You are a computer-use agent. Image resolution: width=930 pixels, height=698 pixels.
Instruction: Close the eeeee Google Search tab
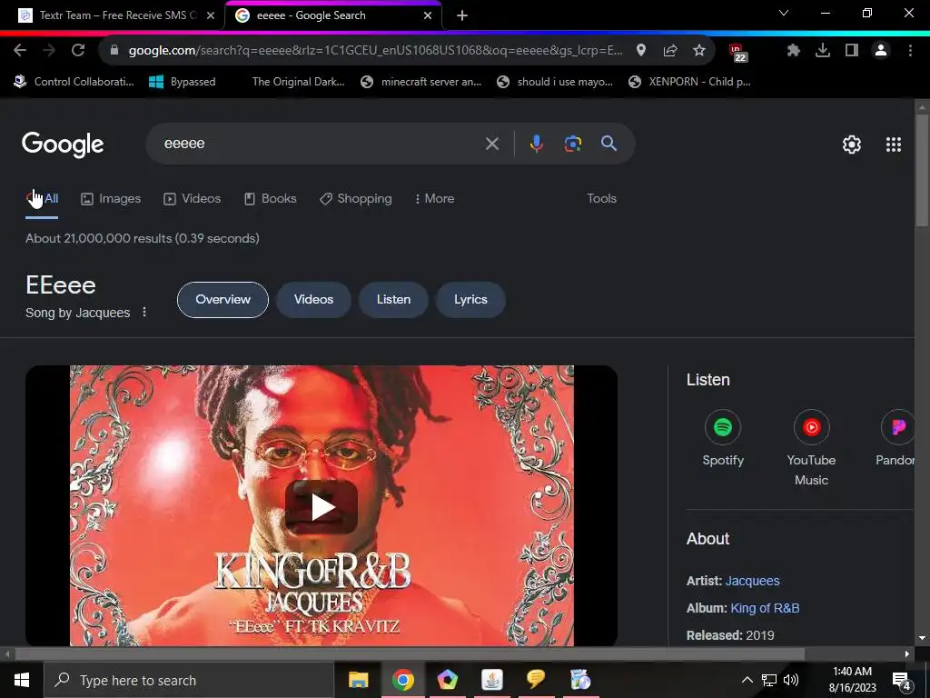pyautogui.click(x=428, y=15)
